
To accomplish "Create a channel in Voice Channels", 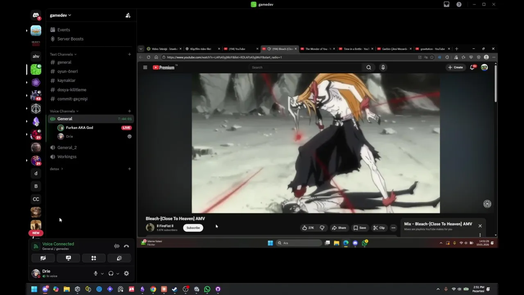I will click(129, 111).
